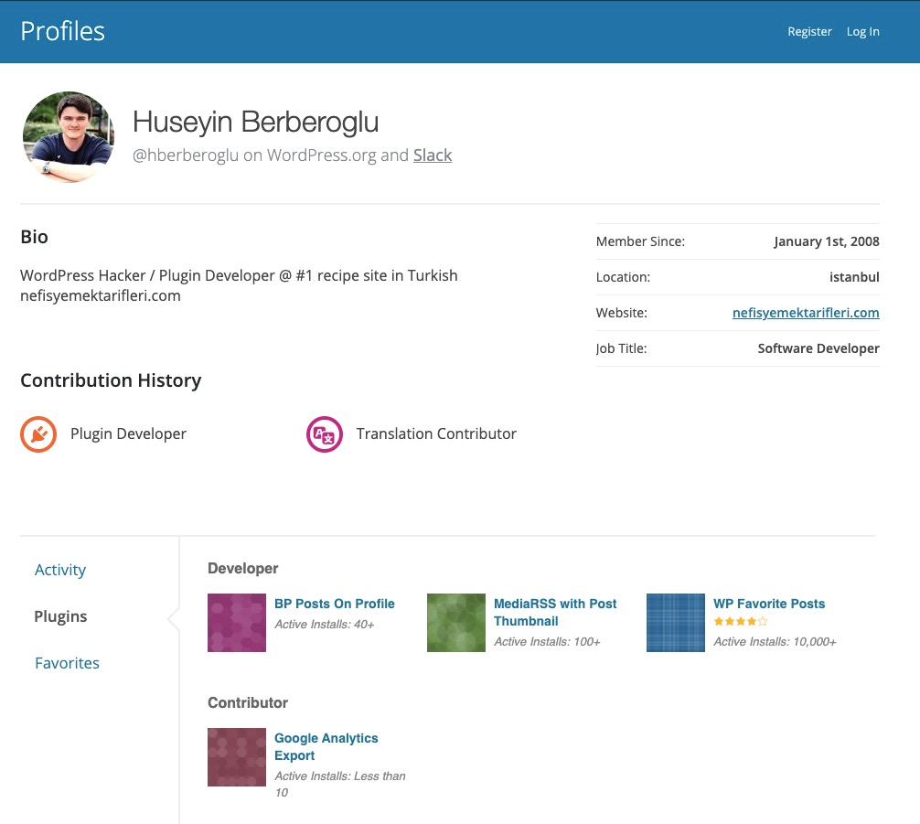Open the Favorites tab
The image size is (920, 824).
(67, 663)
